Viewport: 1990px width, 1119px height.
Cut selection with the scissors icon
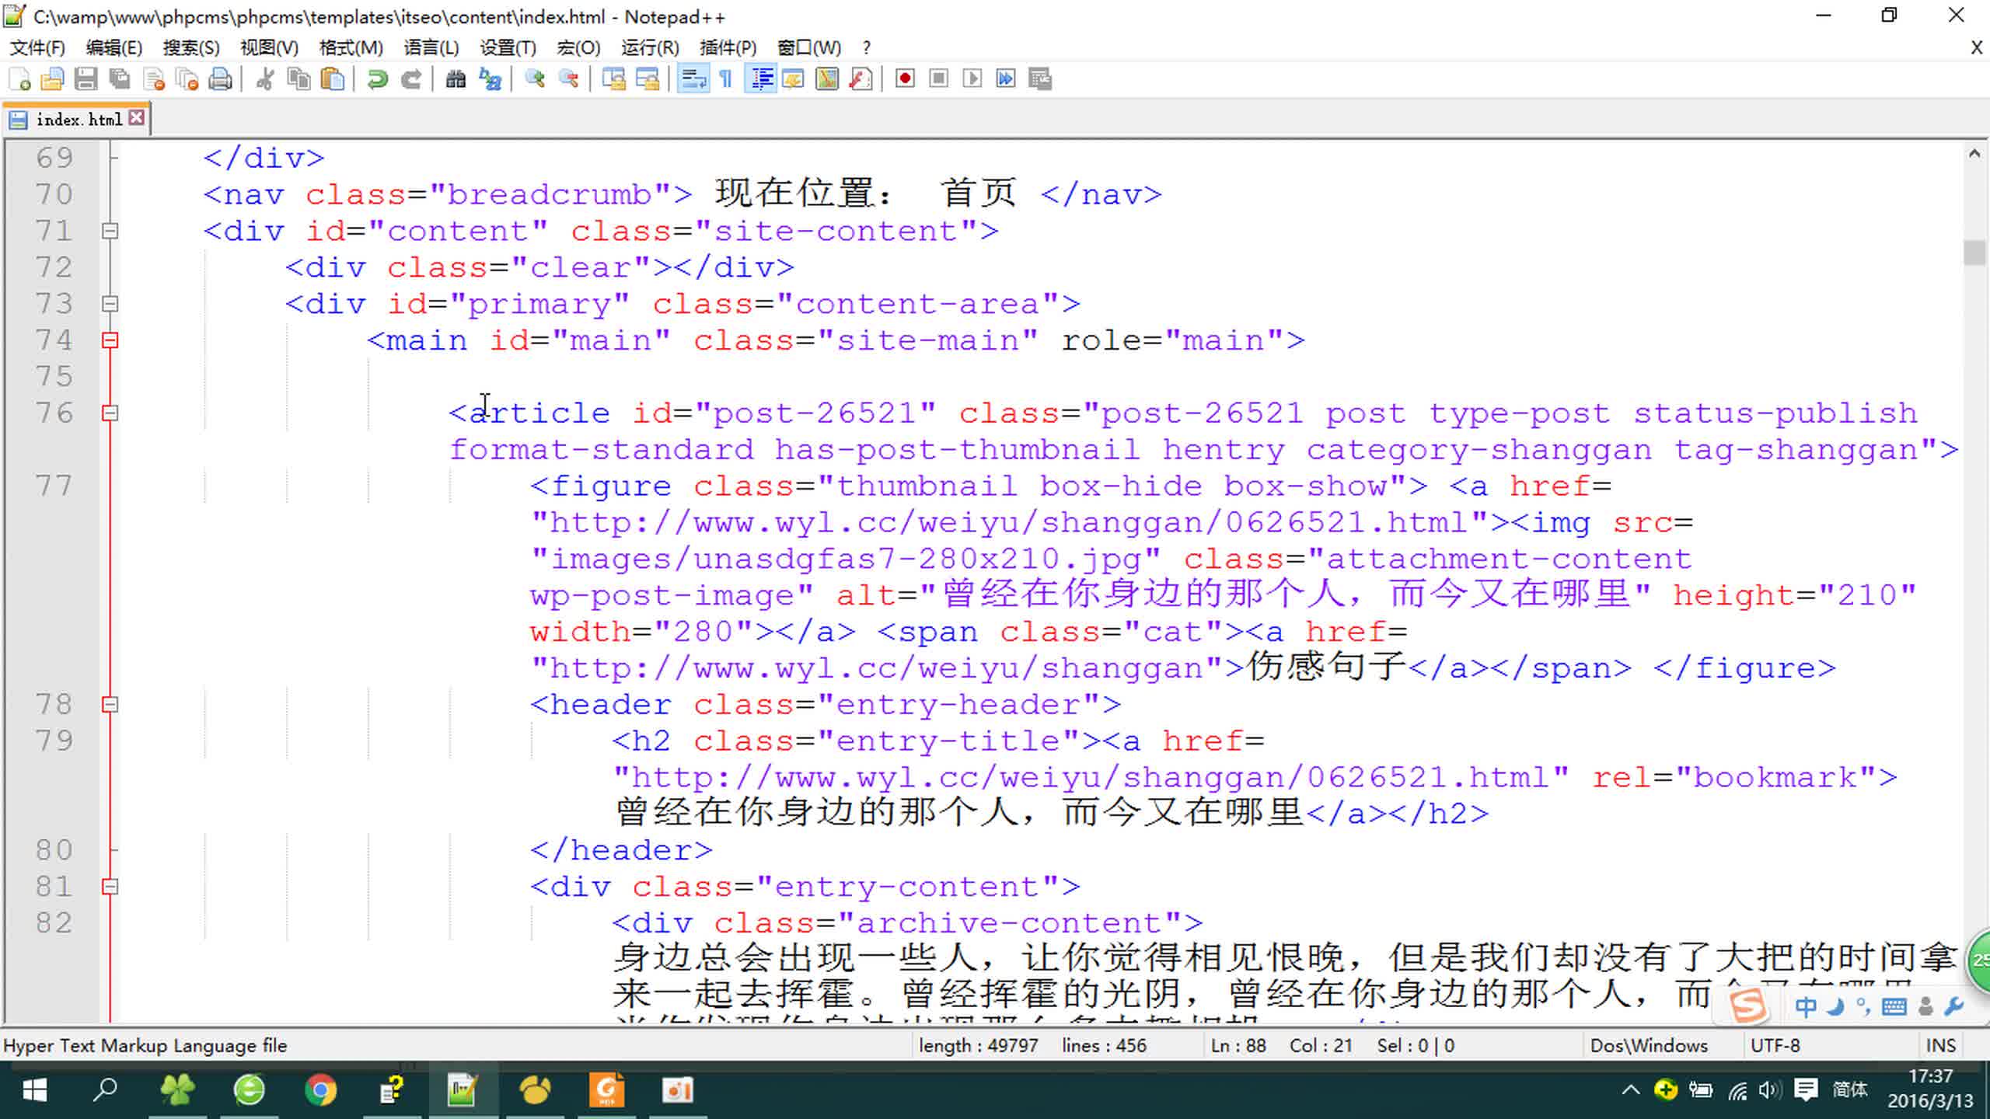pyautogui.click(x=264, y=78)
